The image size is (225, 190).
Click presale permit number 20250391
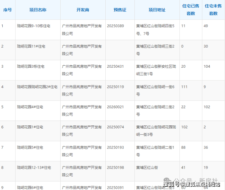click(x=115, y=188)
